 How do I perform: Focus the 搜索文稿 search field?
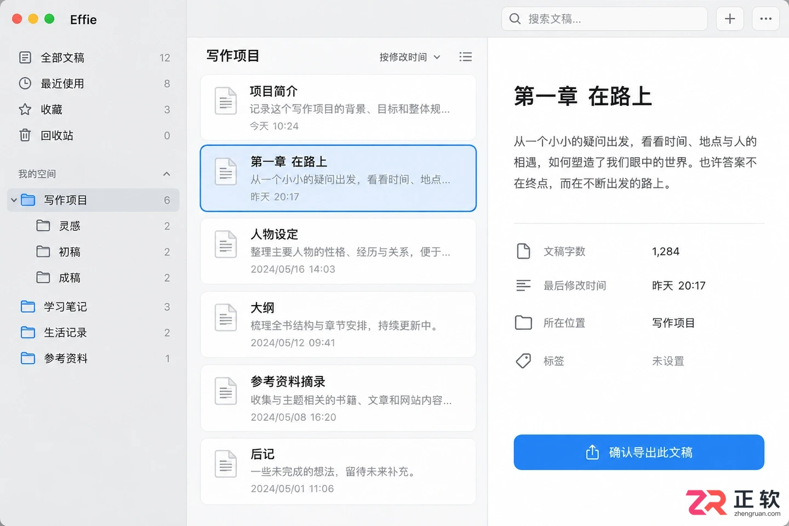(604, 19)
